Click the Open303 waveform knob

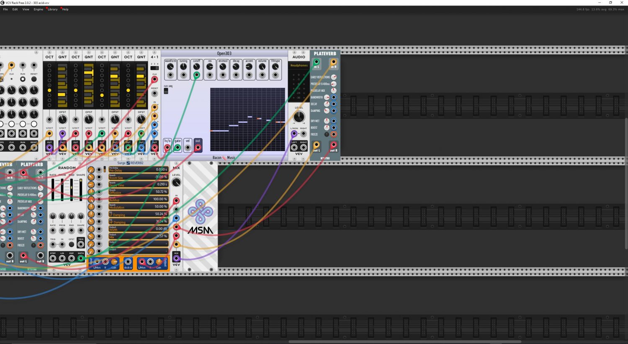pos(170,67)
